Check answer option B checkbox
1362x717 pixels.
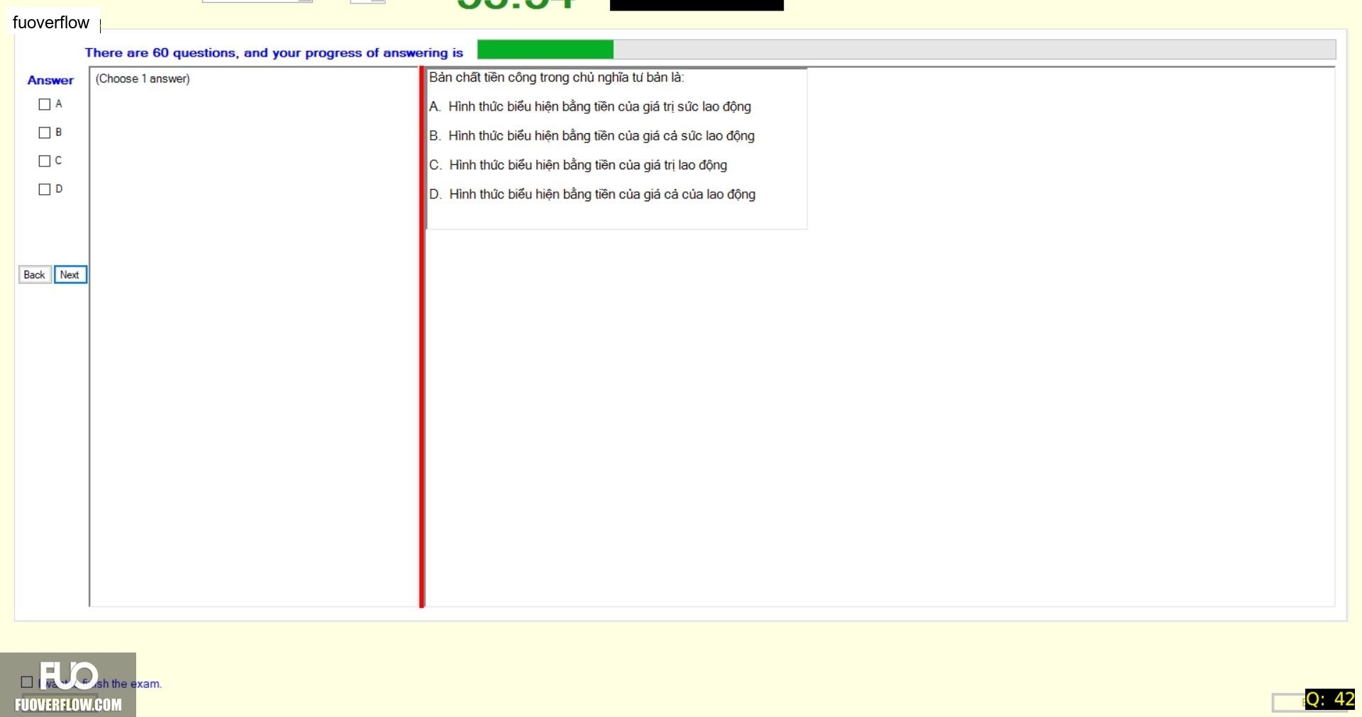pyautogui.click(x=45, y=132)
